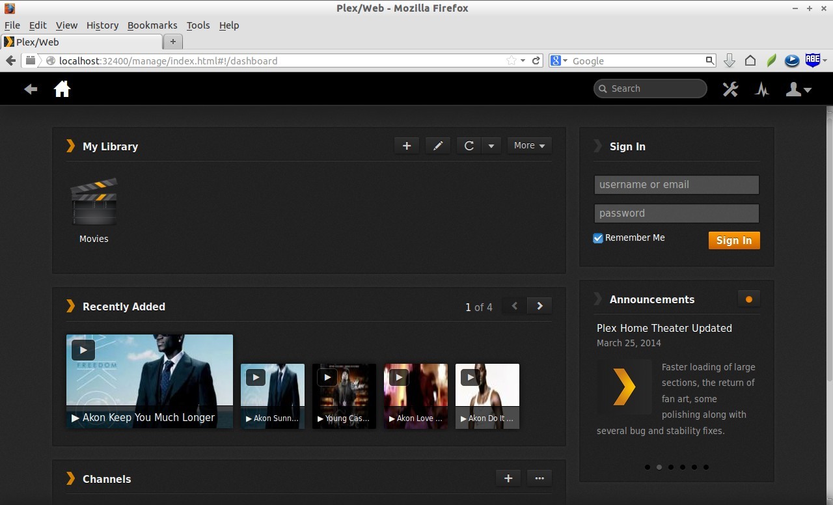This screenshot has width=833, height=505.
Task: Open the Help menu
Action: [x=229, y=25]
